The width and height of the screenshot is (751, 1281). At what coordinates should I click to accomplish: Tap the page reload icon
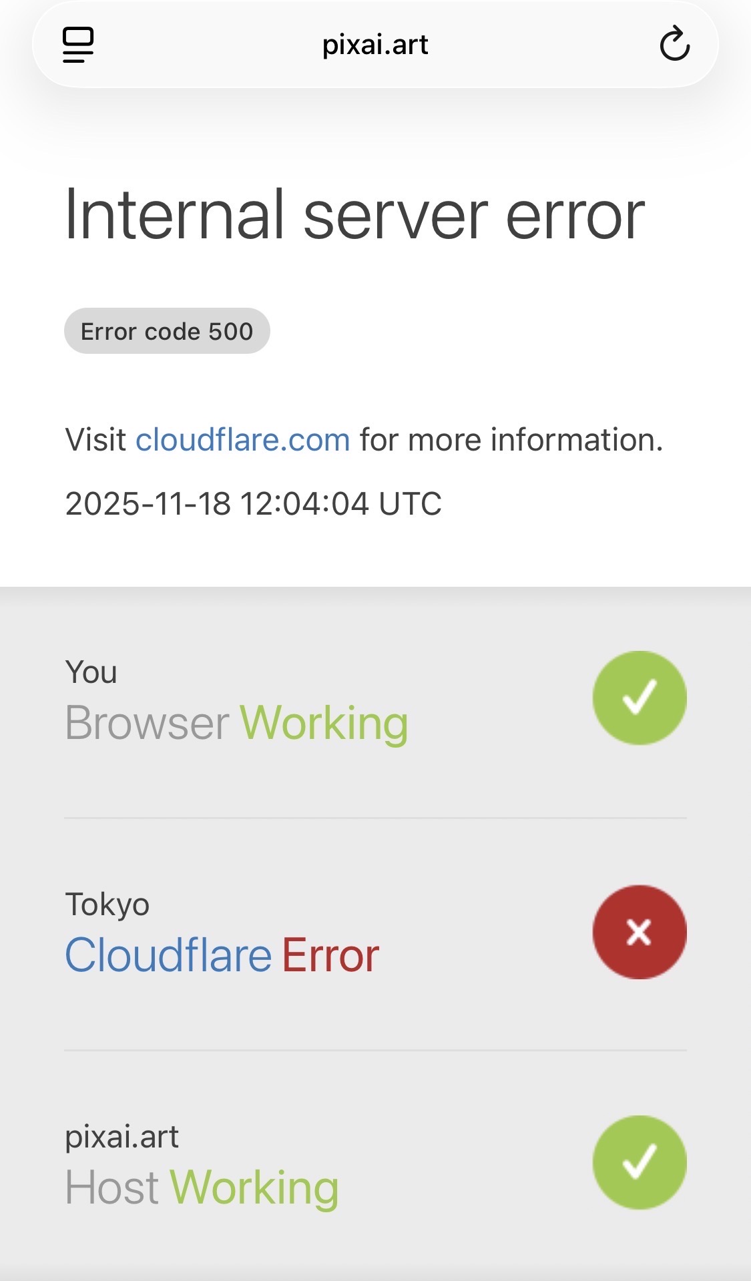(x=674, y=44)
